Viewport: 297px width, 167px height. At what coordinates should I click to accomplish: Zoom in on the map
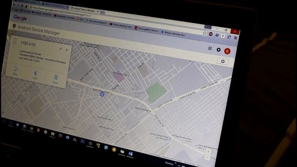208,152
